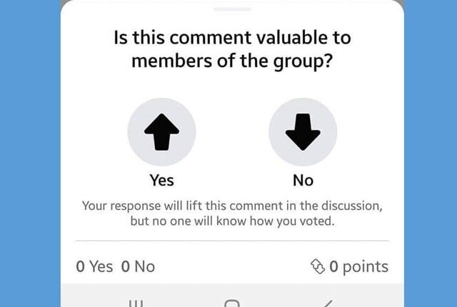Tap the "but no one will know how you voted" line

(232, 221)
